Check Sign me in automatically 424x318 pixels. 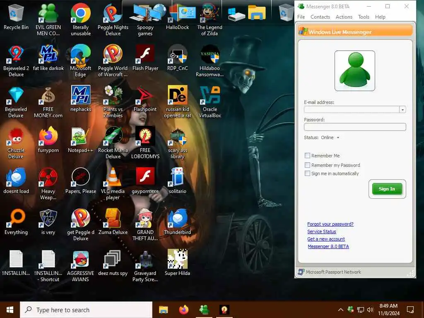point(308,173)
